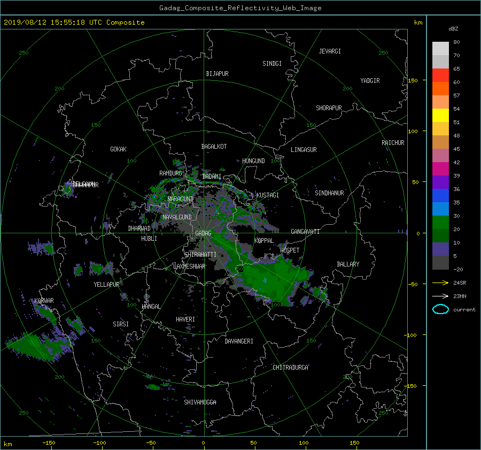Click the JEVARGI city label
Image resolution: width=481 pixels, height=450 pixels.
pos(330,51)
